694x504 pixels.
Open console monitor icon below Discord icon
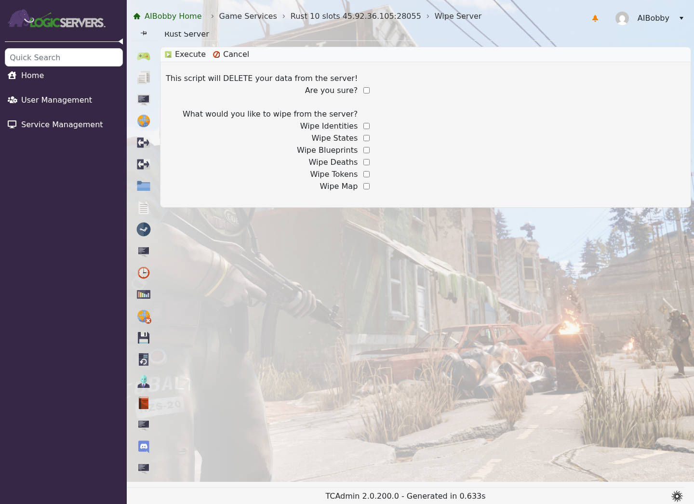[144, 468]
